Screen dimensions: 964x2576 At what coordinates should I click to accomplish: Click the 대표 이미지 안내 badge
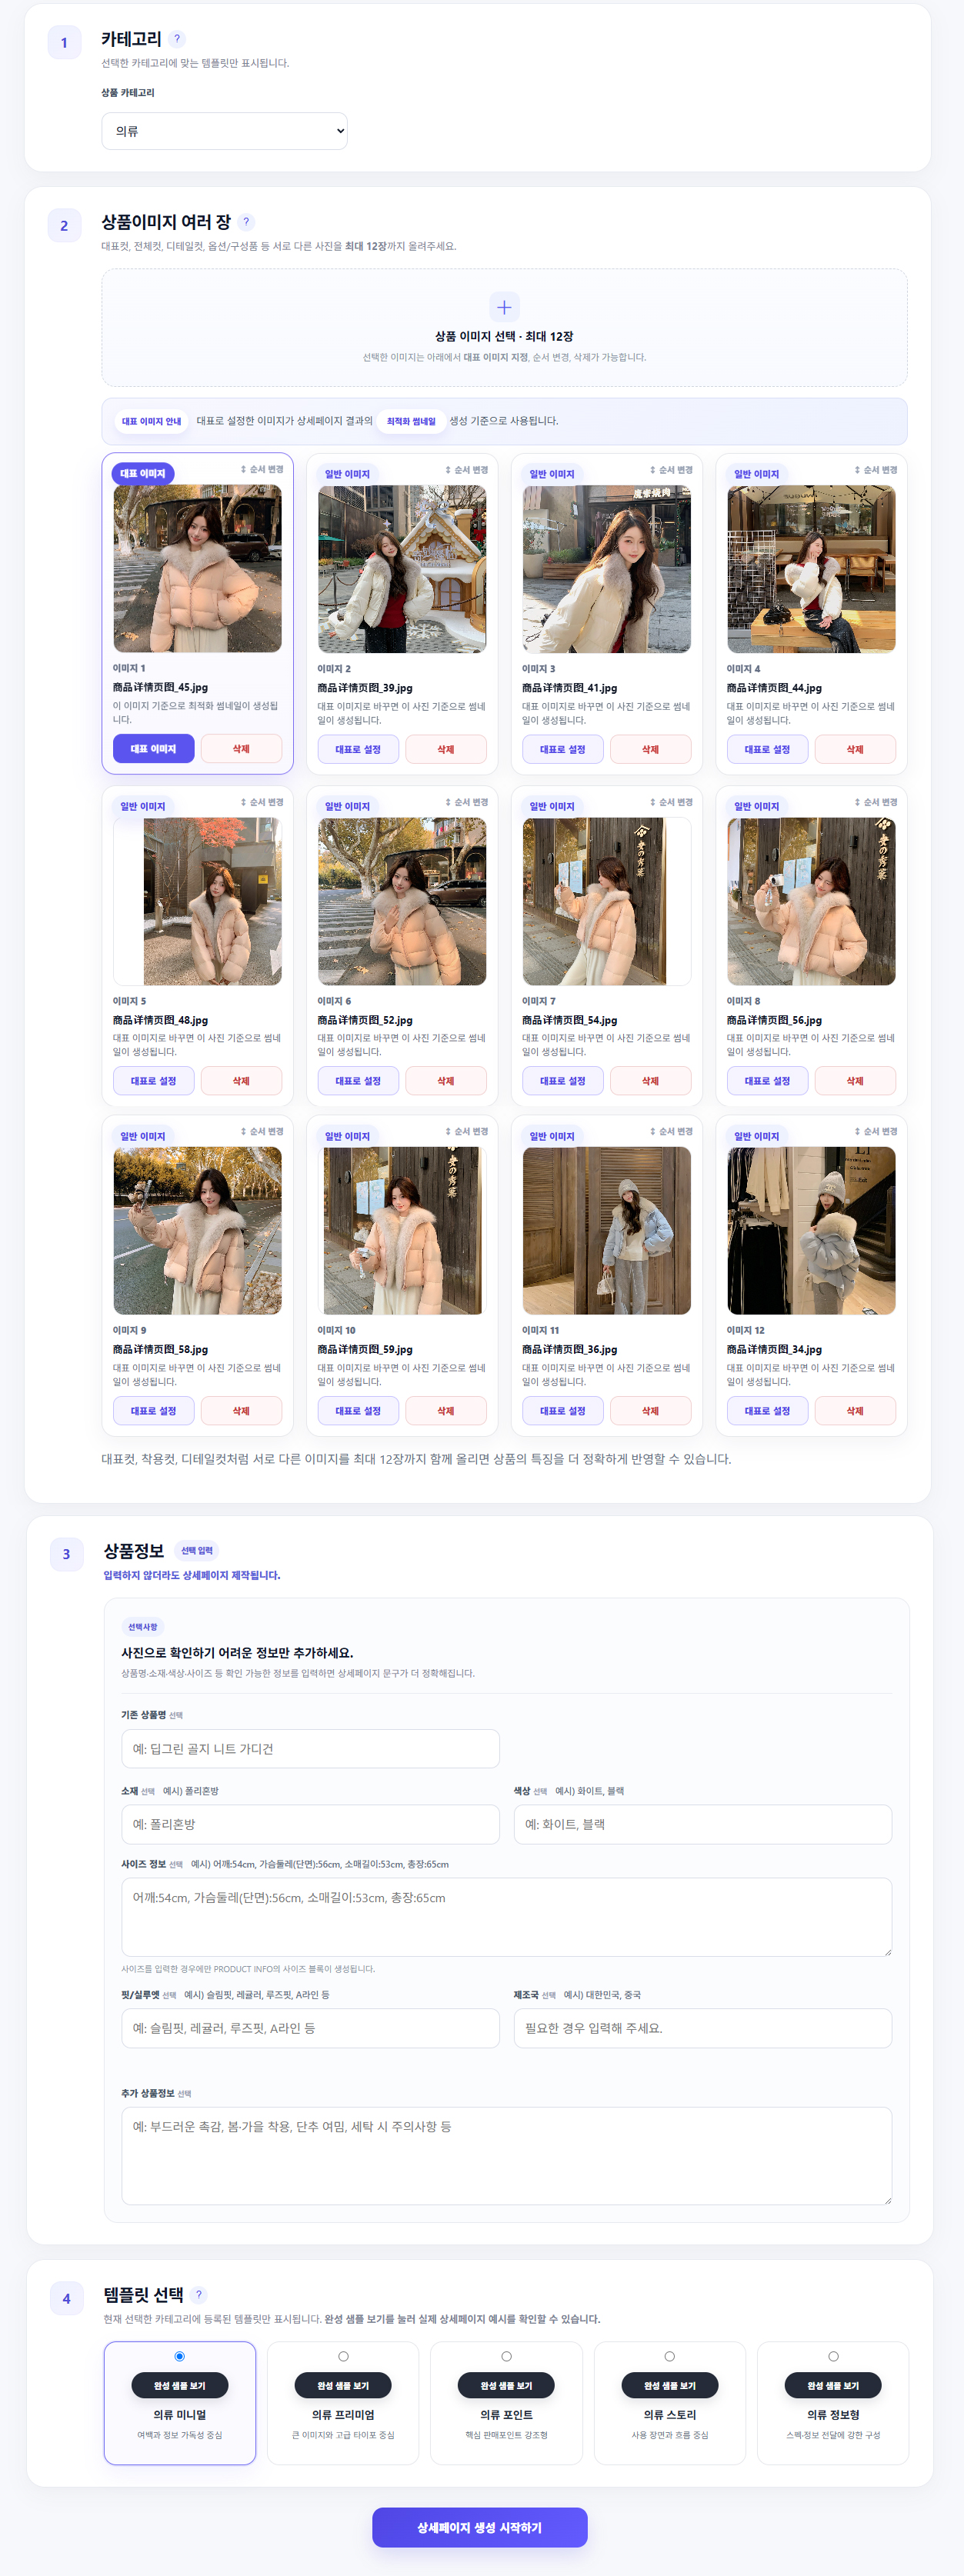click(x=152, y=421)
